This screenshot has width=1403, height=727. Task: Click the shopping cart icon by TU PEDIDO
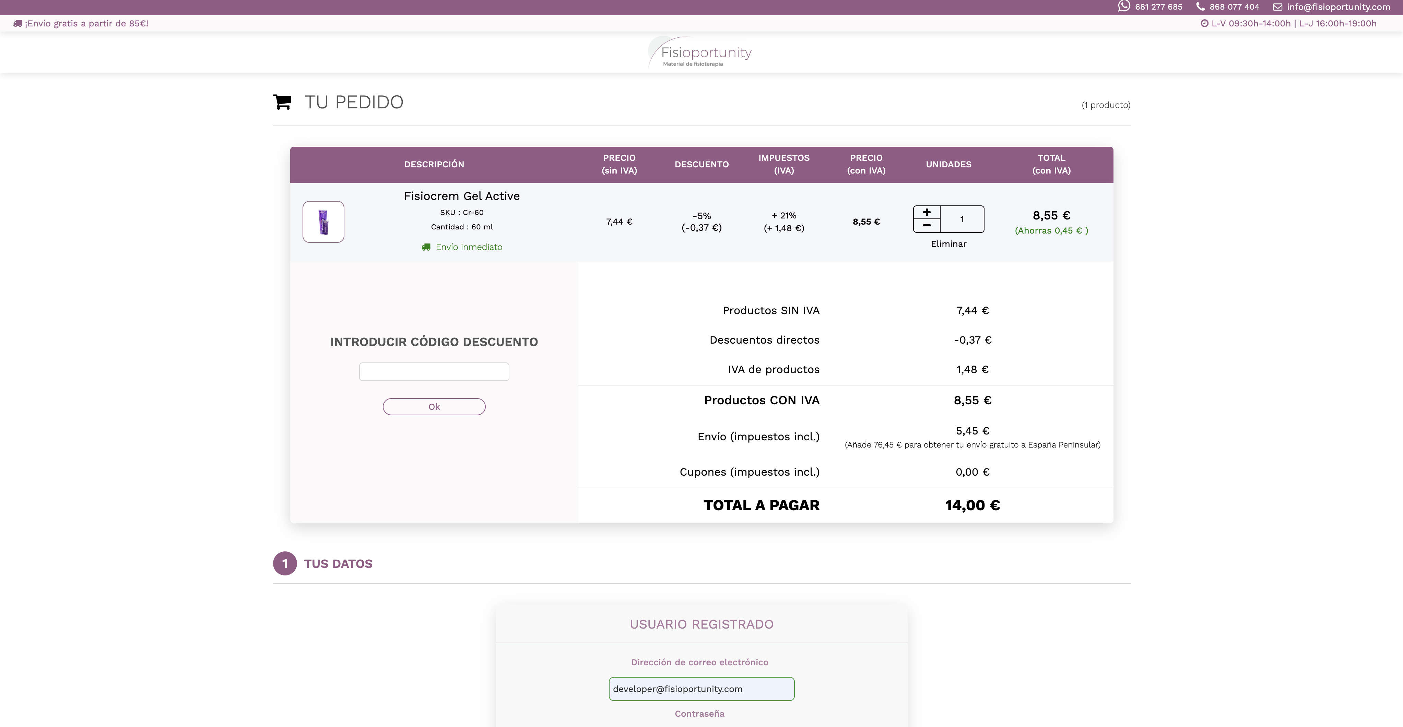pos(282,102)
